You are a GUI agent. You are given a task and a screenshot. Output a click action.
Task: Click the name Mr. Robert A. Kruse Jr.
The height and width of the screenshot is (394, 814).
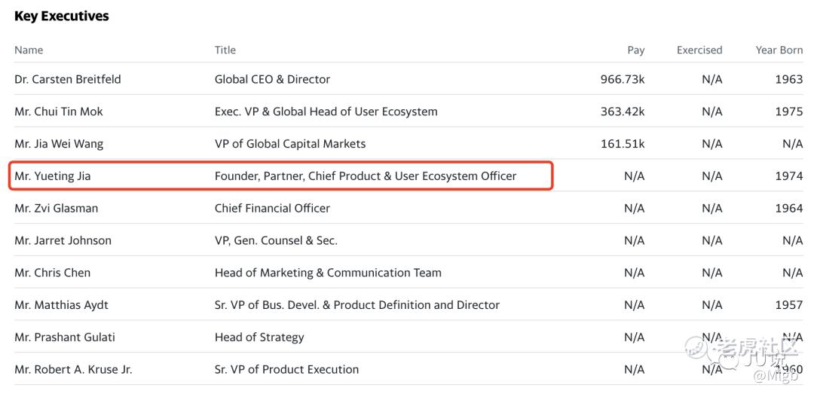click(x=73, y=369)
